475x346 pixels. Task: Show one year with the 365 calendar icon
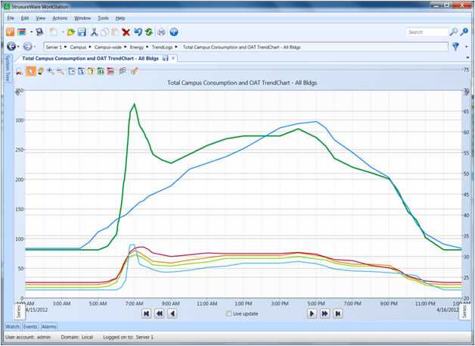(111, 71)
